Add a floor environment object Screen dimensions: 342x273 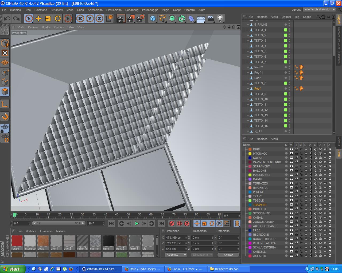point(201,19)
